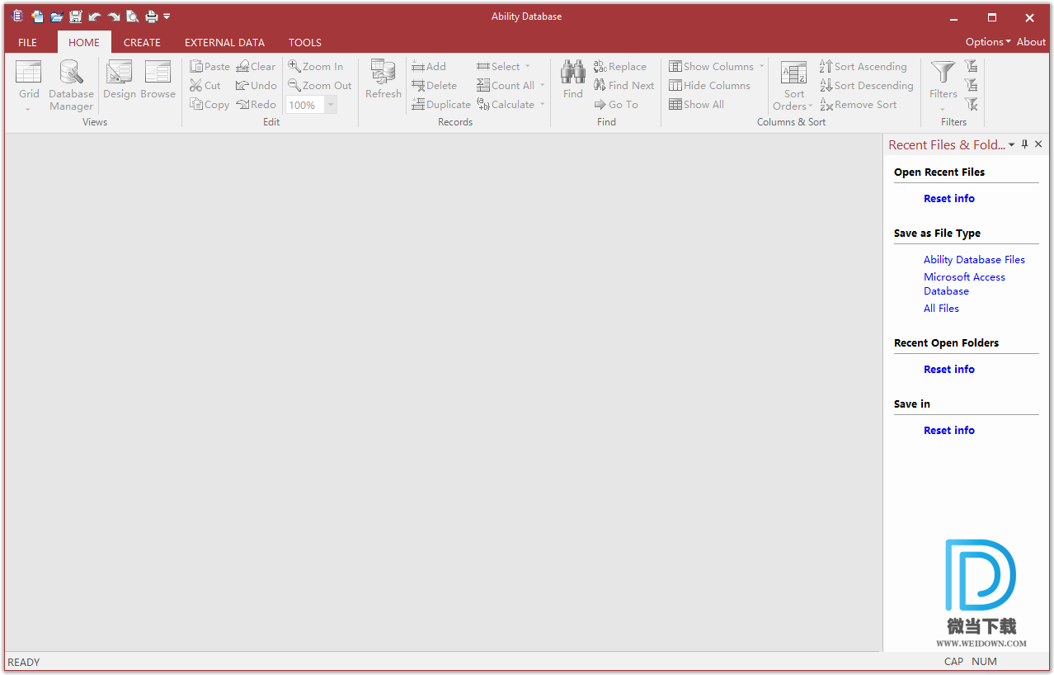Open the quick access toolbar customize arrow
The height and width of the screenshot is (675, 1054).
167,17
